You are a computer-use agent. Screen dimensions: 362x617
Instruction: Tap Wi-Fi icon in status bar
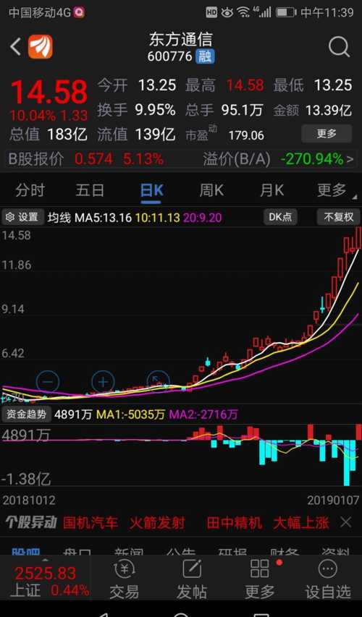pos(243,12)
